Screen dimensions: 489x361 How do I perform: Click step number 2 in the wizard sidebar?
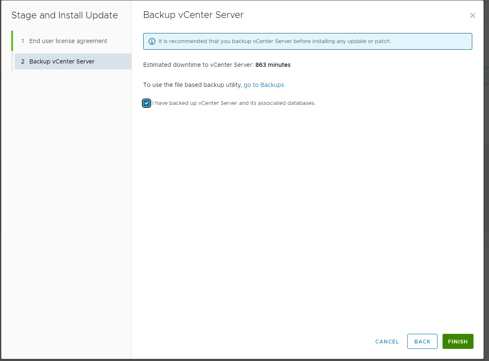click(x=23, y=61)
